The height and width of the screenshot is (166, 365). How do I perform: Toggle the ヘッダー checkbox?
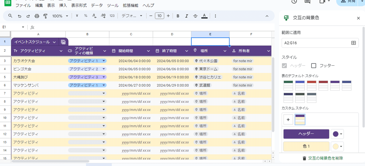point(284,66)
